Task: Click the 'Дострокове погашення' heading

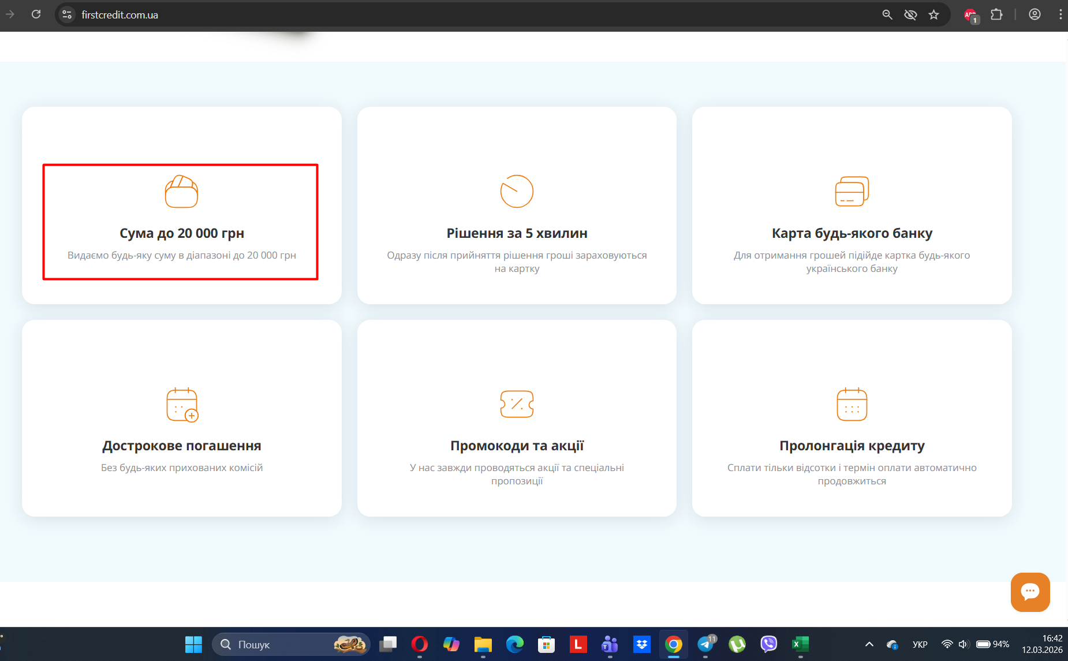Action: [x=182, y=446]
